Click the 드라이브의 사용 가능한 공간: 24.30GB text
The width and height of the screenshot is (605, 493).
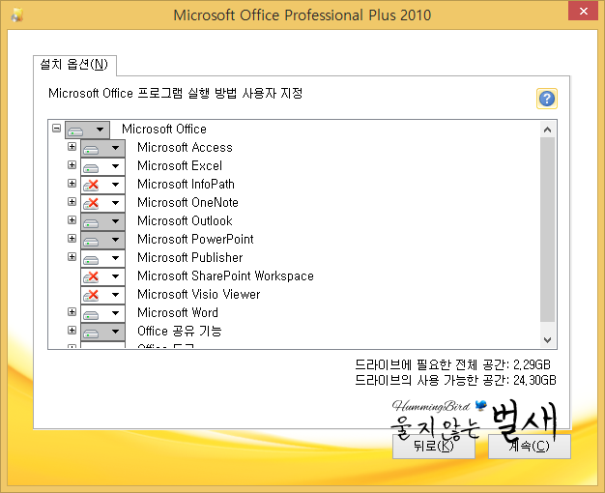point(455,380)
